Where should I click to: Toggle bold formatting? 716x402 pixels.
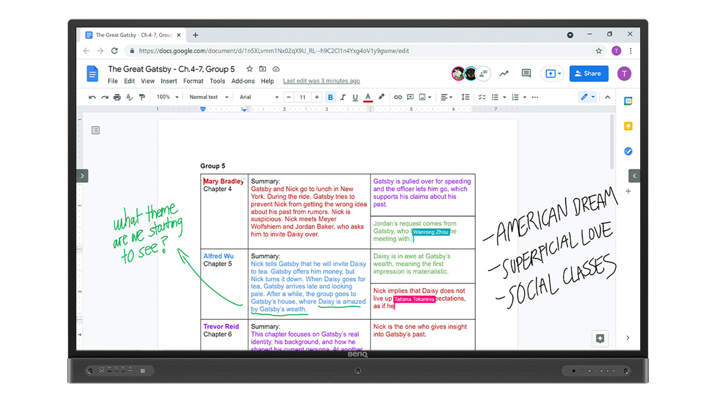pos(331,97)
